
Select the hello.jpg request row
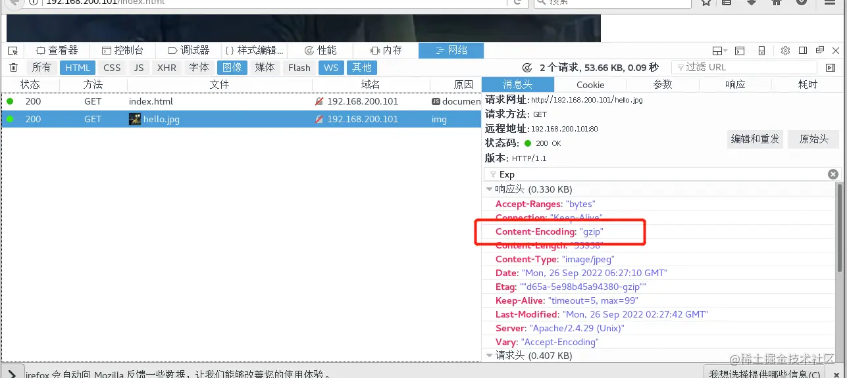click(241, 119)
